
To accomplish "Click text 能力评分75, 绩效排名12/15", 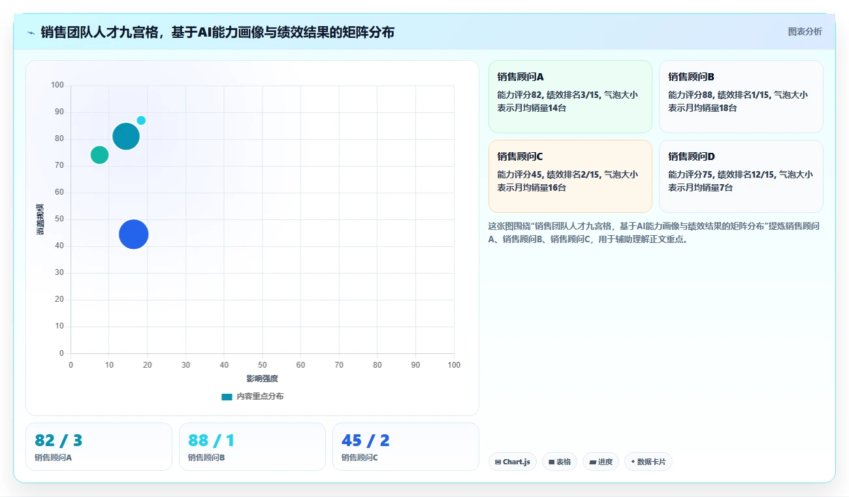I will tap(722, 174).
